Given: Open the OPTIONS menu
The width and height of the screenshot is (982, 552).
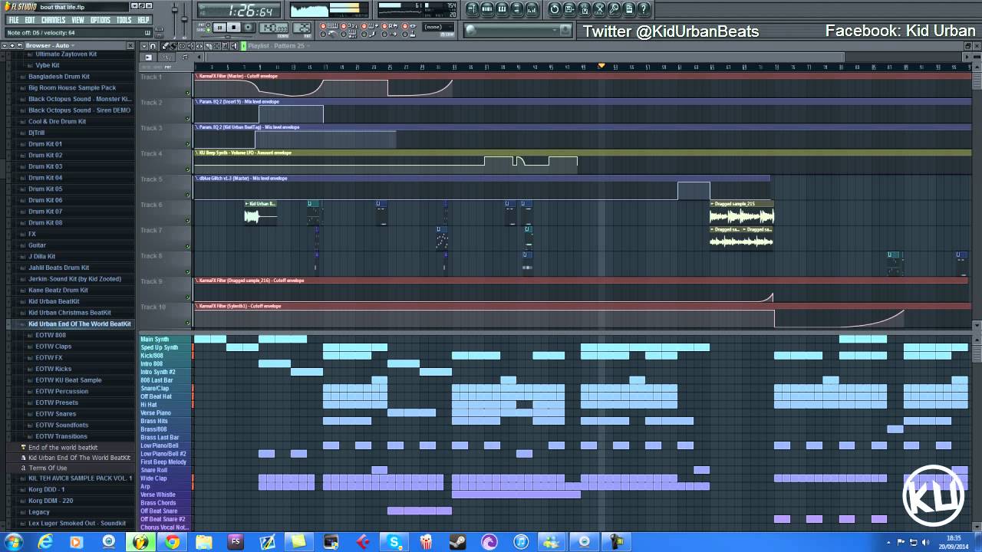Looking at the screenshot, I should point(101,20).
